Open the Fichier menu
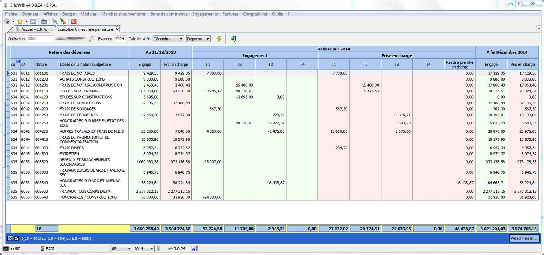Viewport: 544px width, 255px height. pos(12,14)
